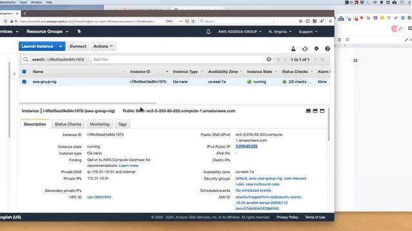Refresh the instances list

304,49
